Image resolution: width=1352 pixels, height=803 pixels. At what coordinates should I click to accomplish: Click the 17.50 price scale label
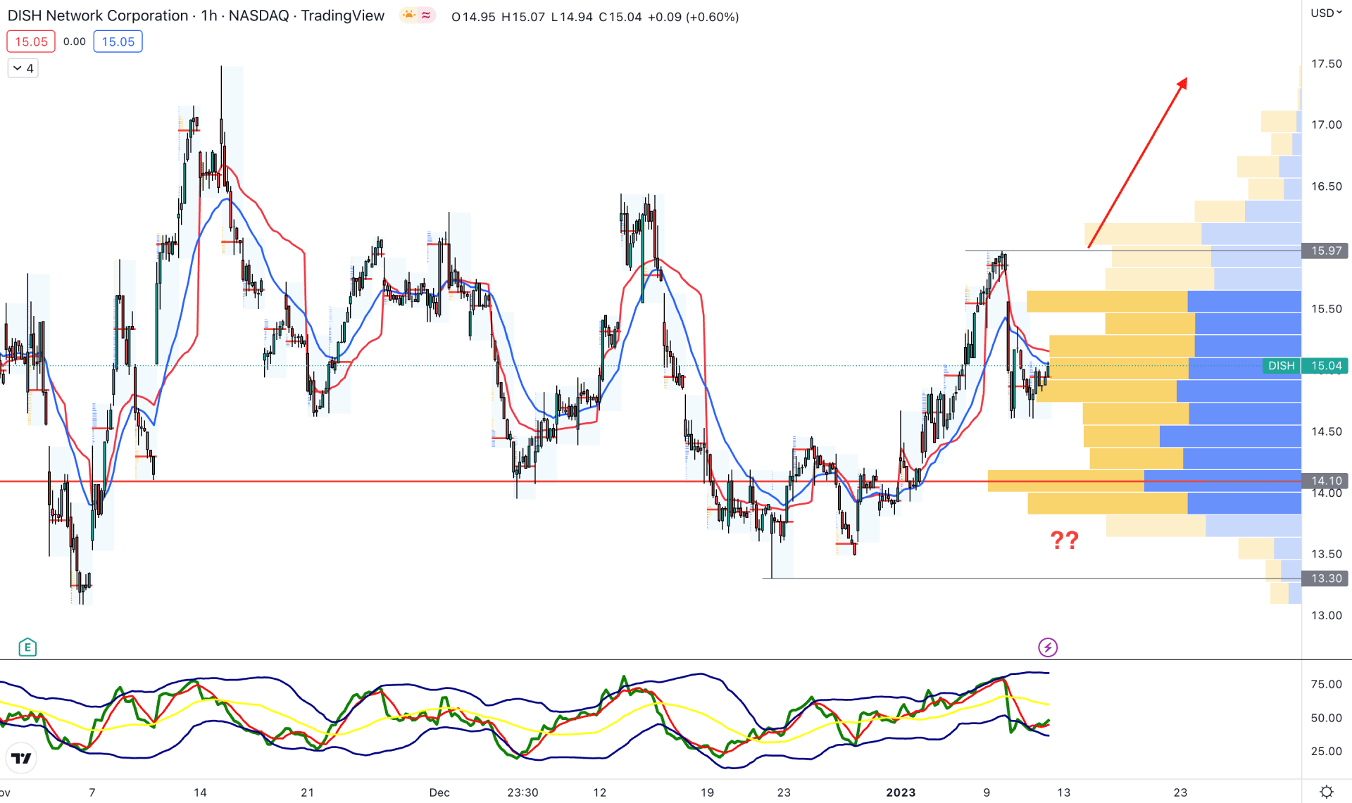pyautogui.click(x=1326, y=64)
